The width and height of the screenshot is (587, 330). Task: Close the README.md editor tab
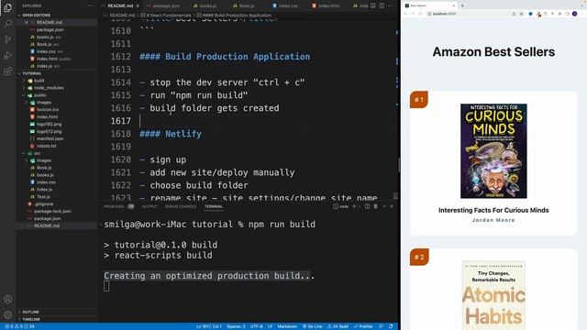[x=138, y=6]
